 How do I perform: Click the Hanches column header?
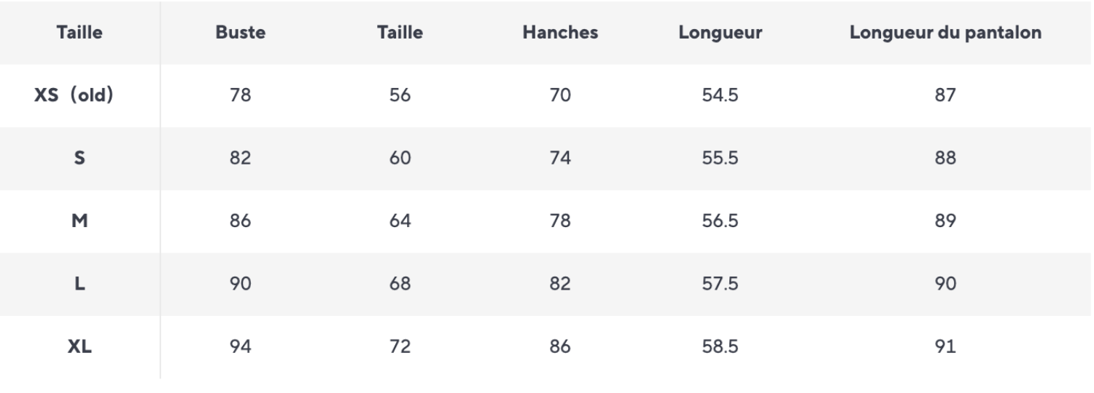pyautogui.click(x=560, y=33)
